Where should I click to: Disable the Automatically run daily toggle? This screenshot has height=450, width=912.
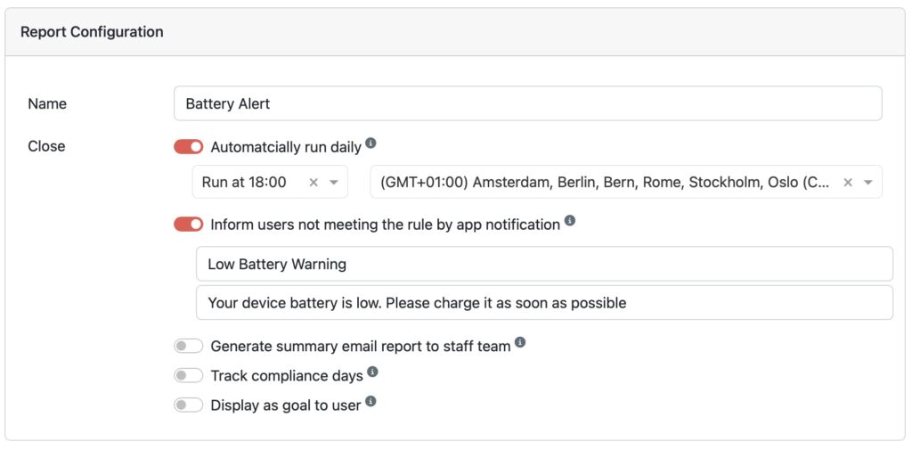189,147
